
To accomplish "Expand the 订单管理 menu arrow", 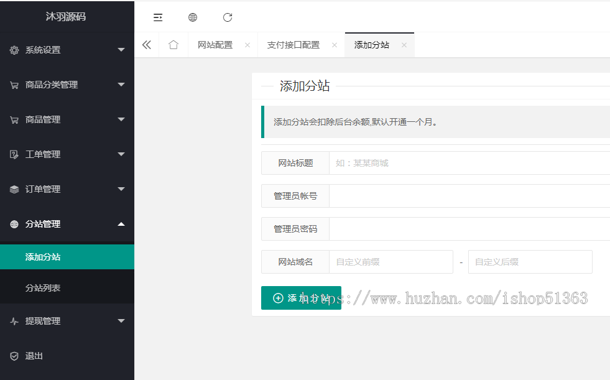I will coord(121,189).
